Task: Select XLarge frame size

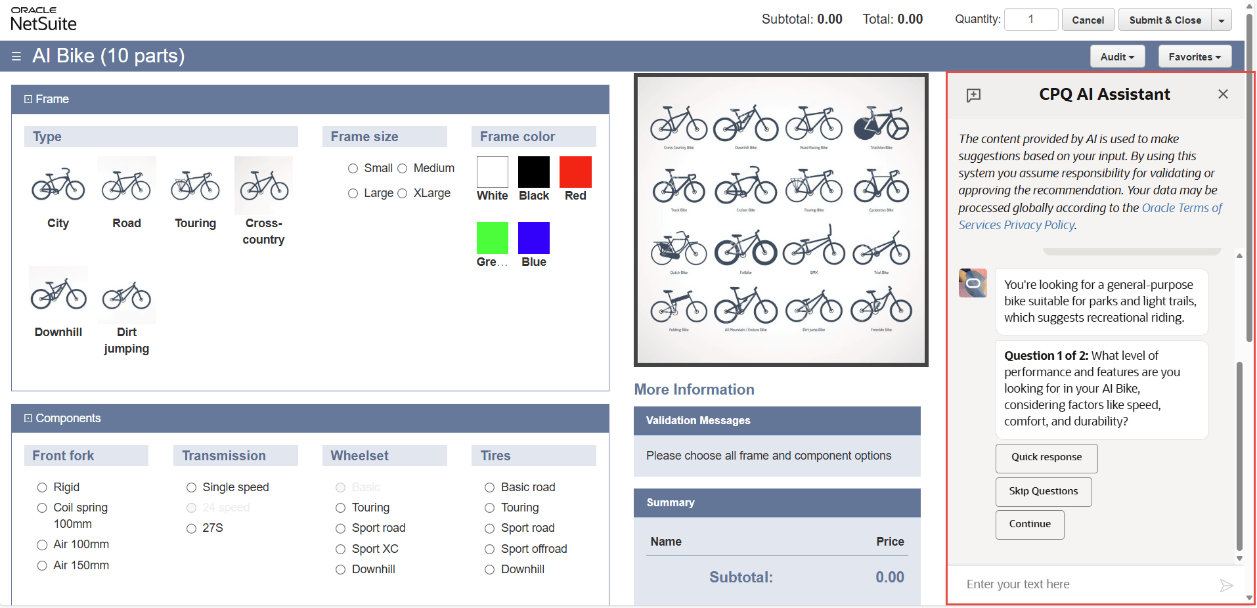Action: coord(403,194)
